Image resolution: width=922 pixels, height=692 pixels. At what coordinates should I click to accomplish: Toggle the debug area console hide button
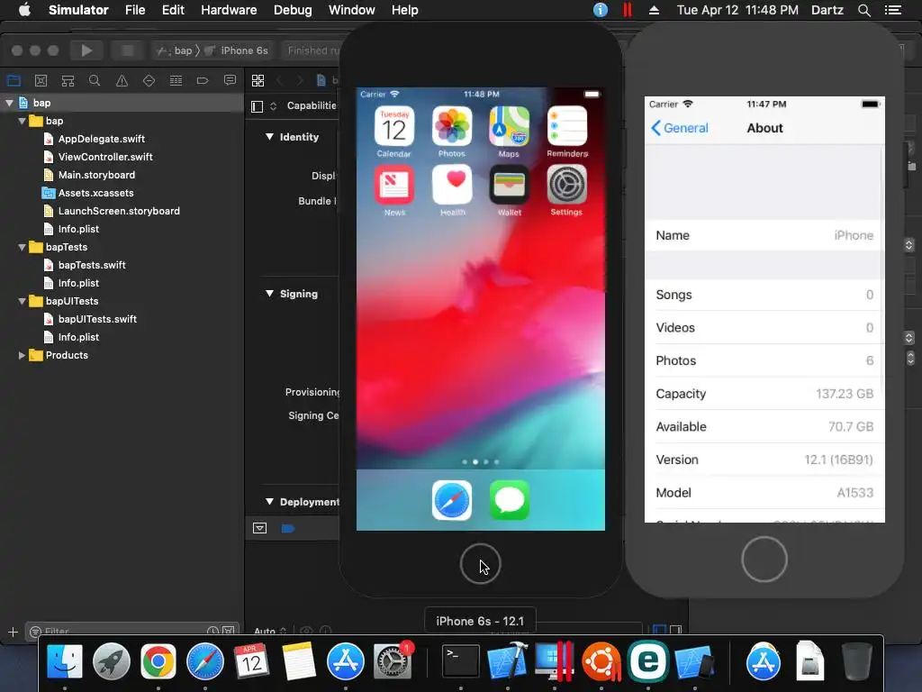click(x=259, y=528)
